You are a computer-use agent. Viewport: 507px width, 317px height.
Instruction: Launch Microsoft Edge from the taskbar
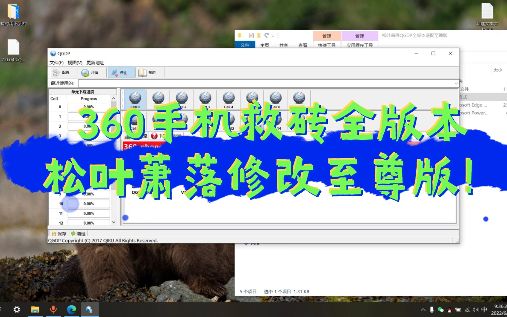pos(71,309)
